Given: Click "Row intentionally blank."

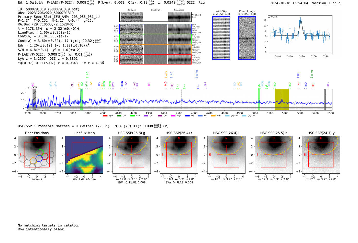Looking at the screenshot, I should click(42, 229).
